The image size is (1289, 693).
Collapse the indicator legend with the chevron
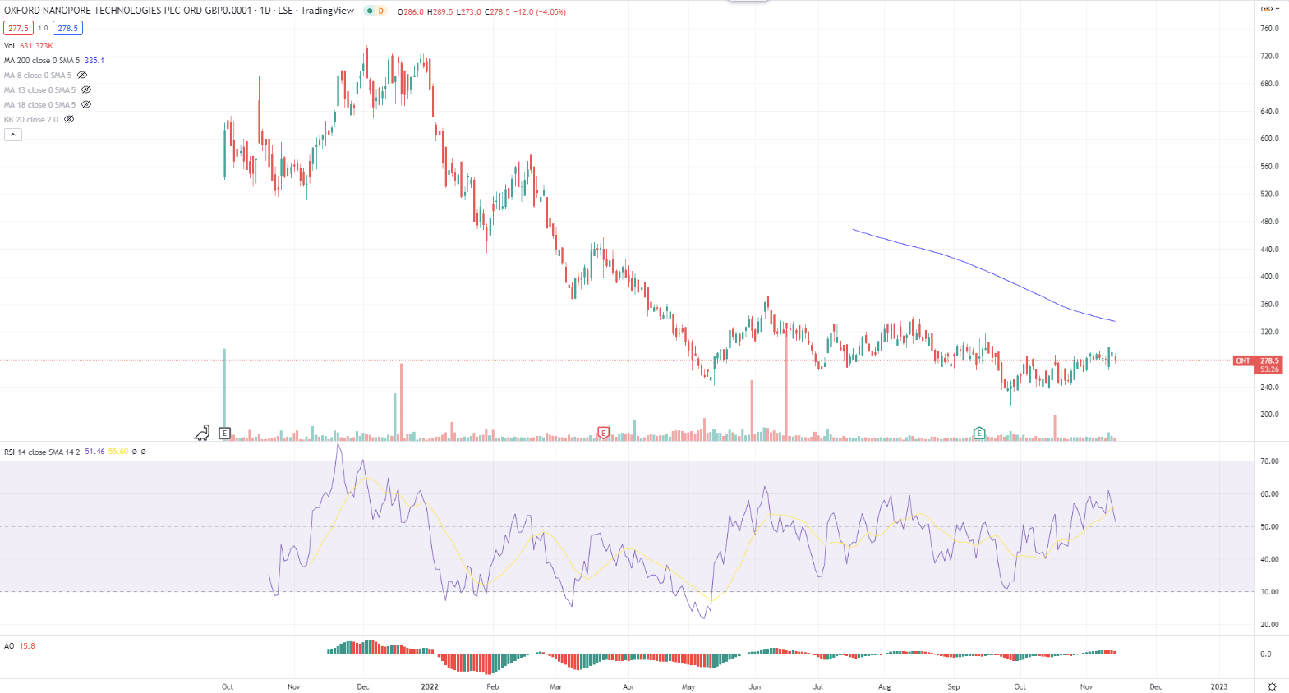click(x=13, y=135)
